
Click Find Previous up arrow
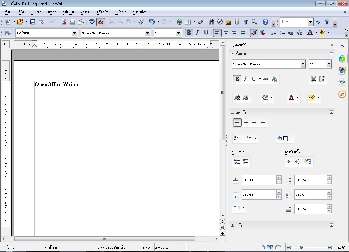click(x=327, y=22)
